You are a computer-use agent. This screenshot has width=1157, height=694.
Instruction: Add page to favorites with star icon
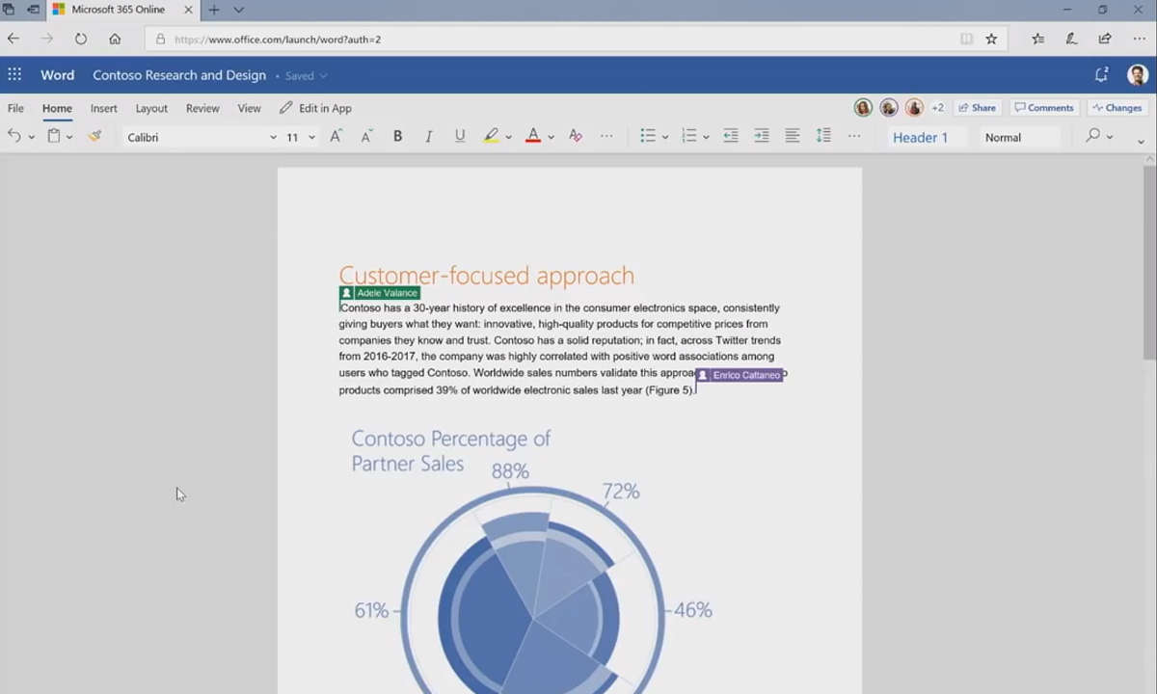point(991,40)
